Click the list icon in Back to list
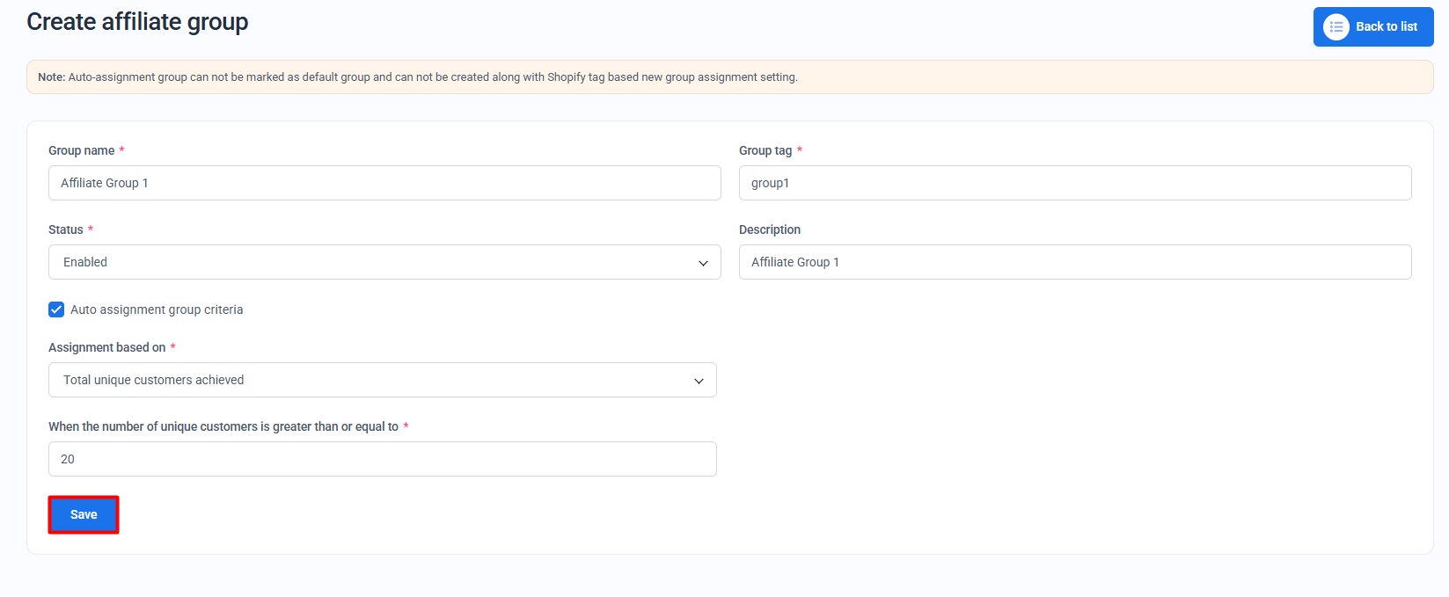The width and height of the screenshot is (1449, 597). pyautogui.click(x=1336, y=27)
